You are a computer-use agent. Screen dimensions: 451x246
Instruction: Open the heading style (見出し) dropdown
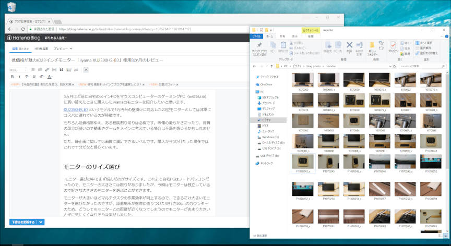pos(18,70)
